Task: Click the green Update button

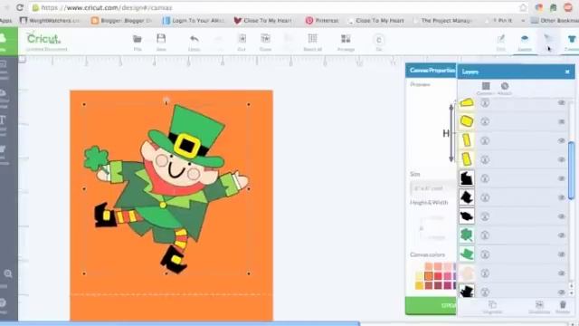Action: click(431, 306)
